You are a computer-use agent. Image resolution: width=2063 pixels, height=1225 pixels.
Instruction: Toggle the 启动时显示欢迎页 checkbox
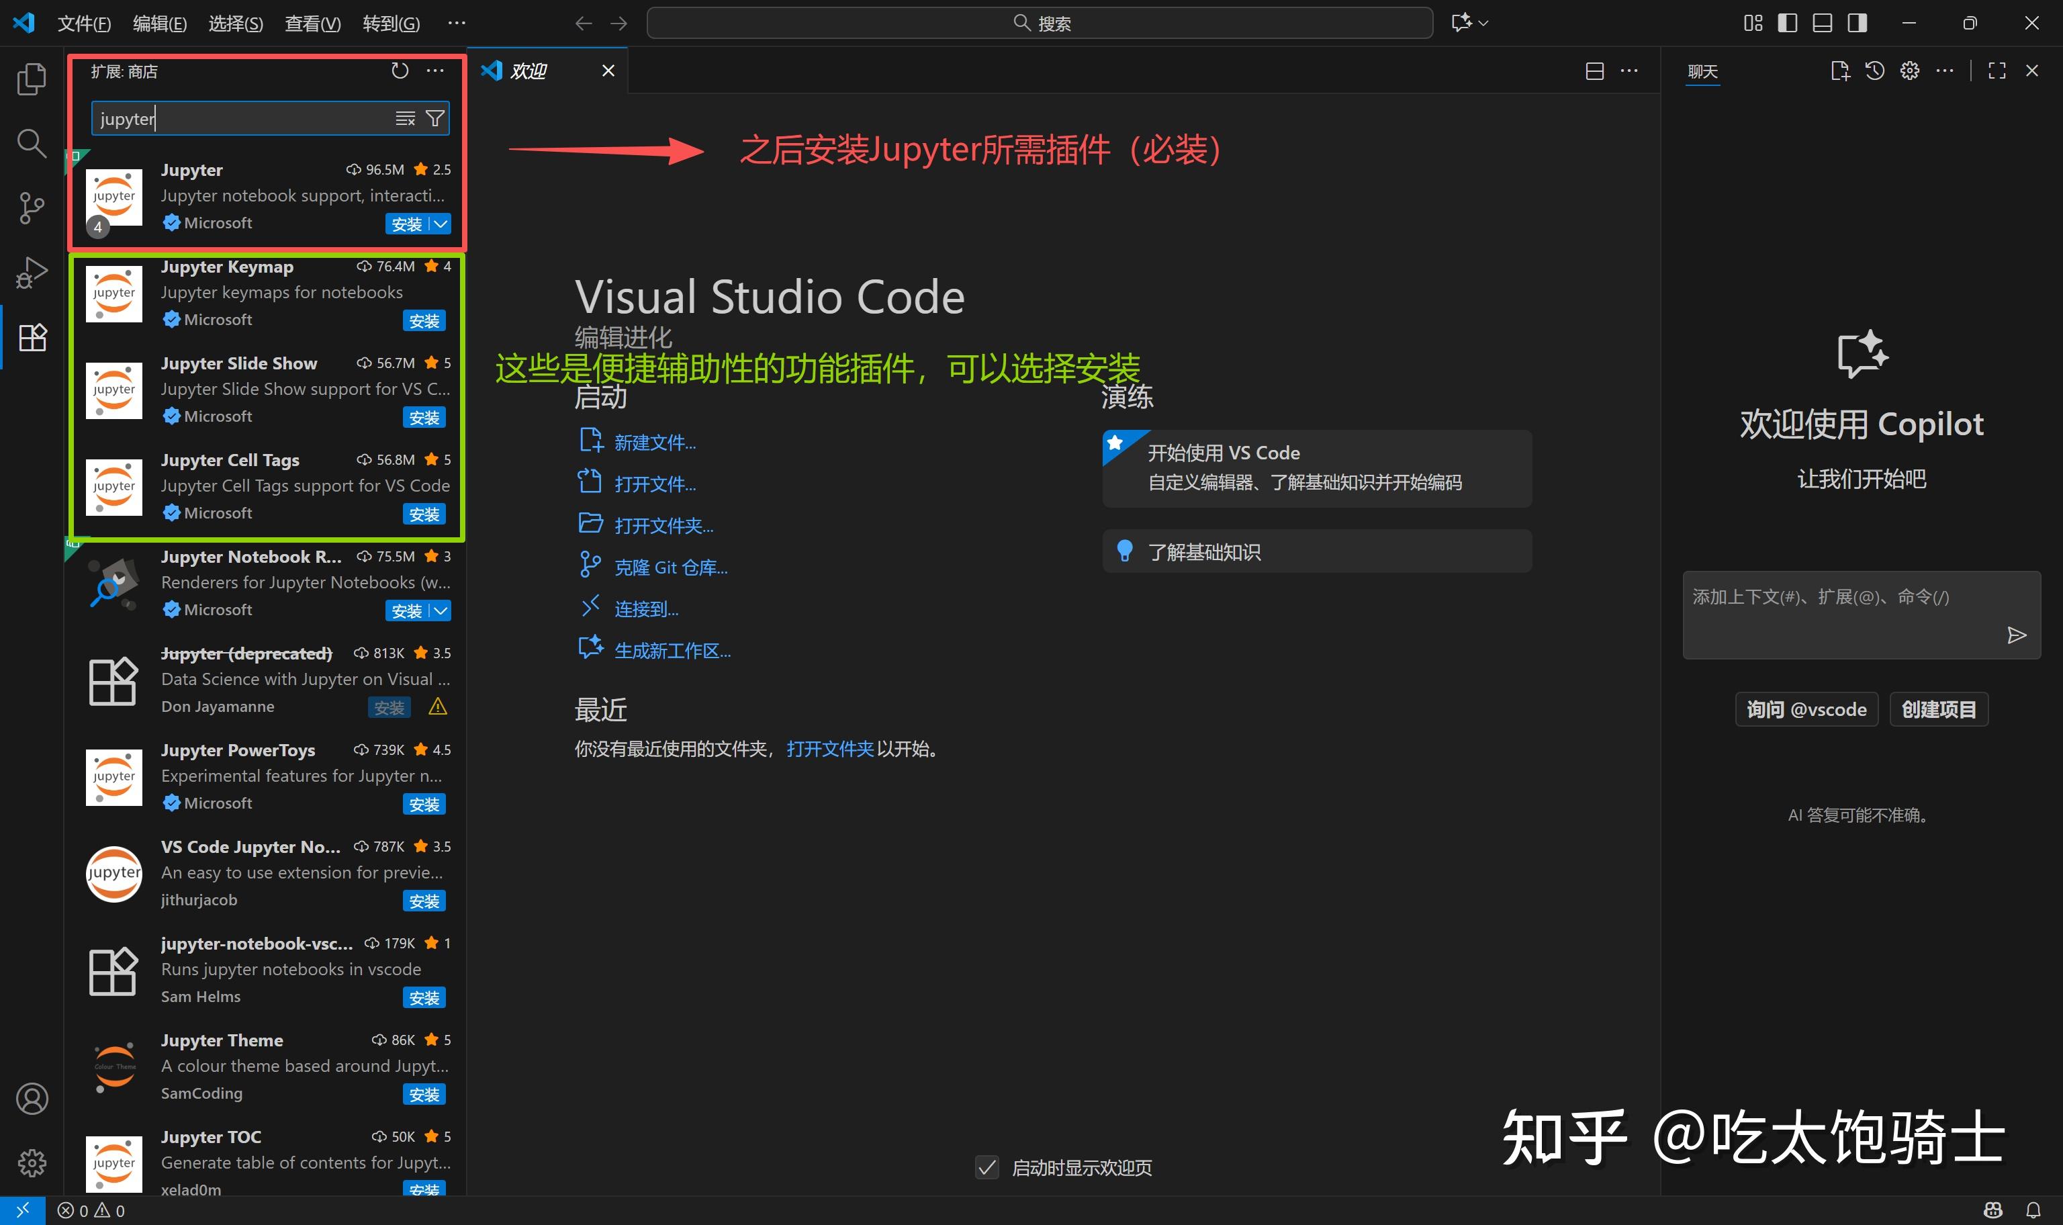pos(987,1167)
